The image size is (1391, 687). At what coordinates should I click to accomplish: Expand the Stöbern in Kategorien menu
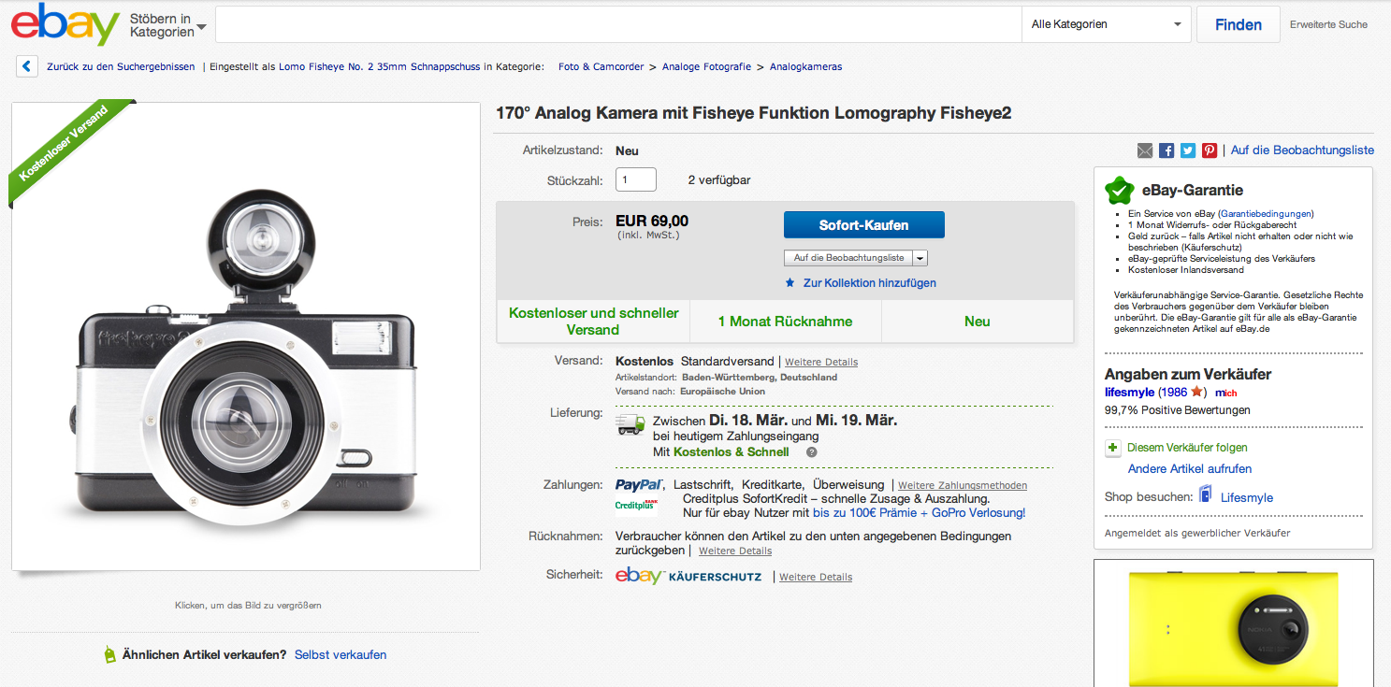168,25
